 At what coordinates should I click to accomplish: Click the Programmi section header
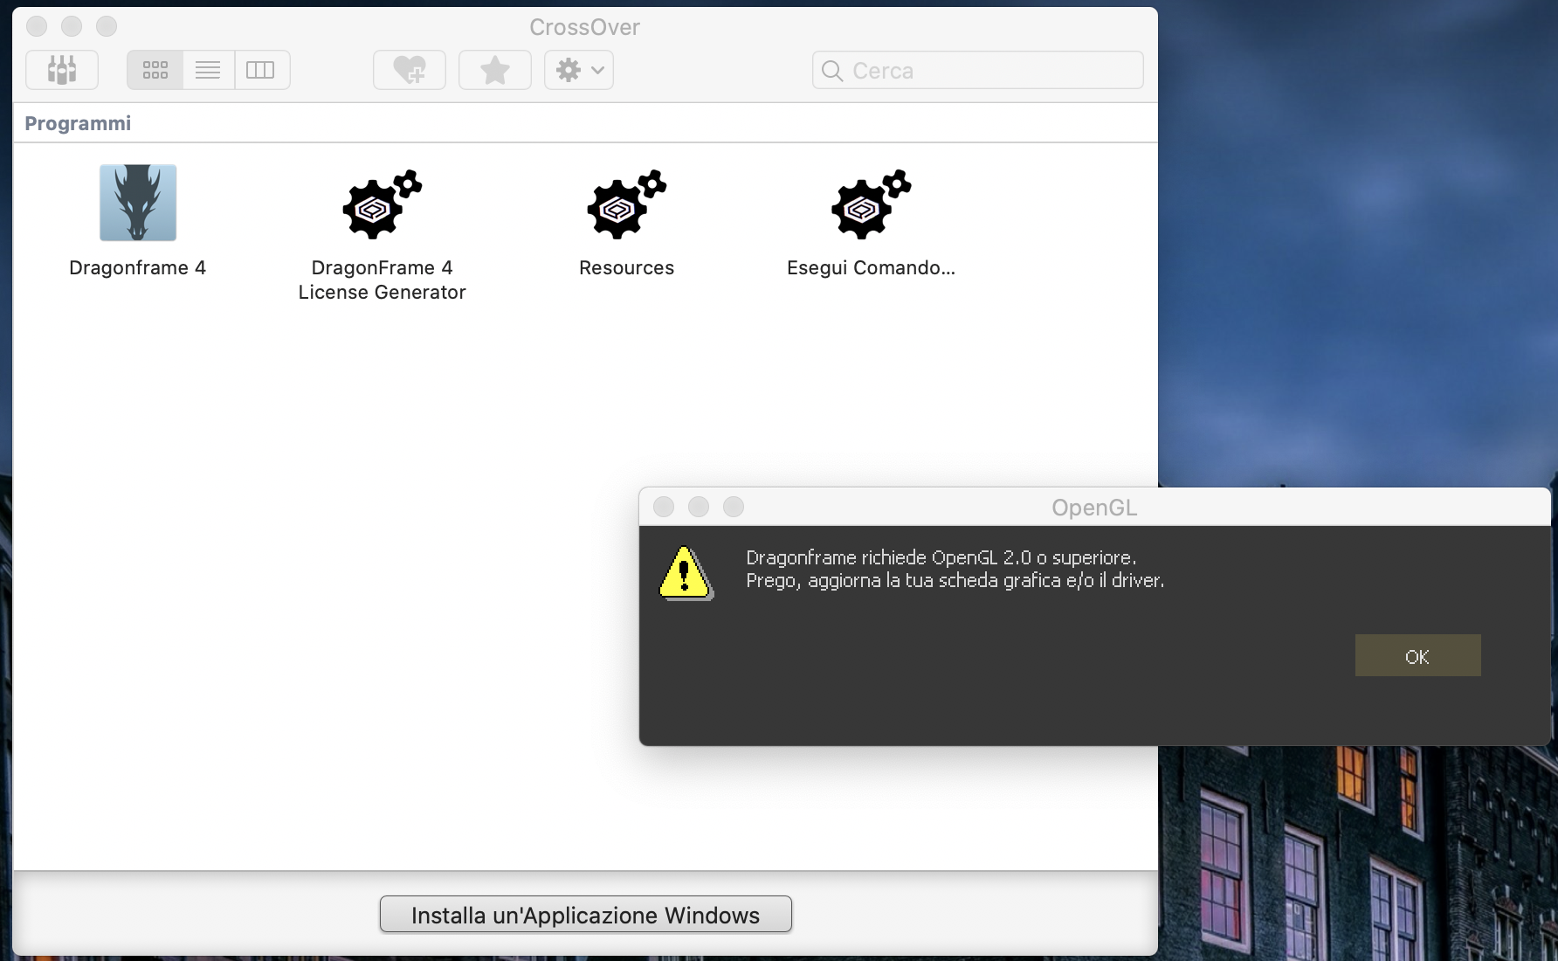[78, 123]
